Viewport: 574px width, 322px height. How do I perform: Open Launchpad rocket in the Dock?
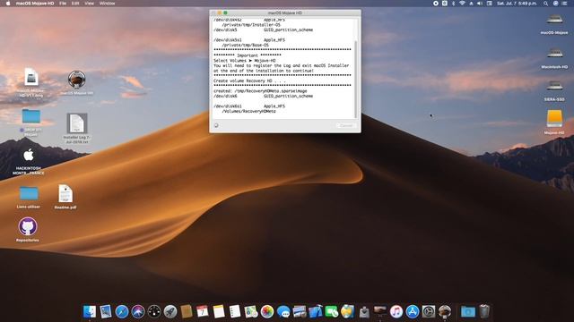click(170, 311)
